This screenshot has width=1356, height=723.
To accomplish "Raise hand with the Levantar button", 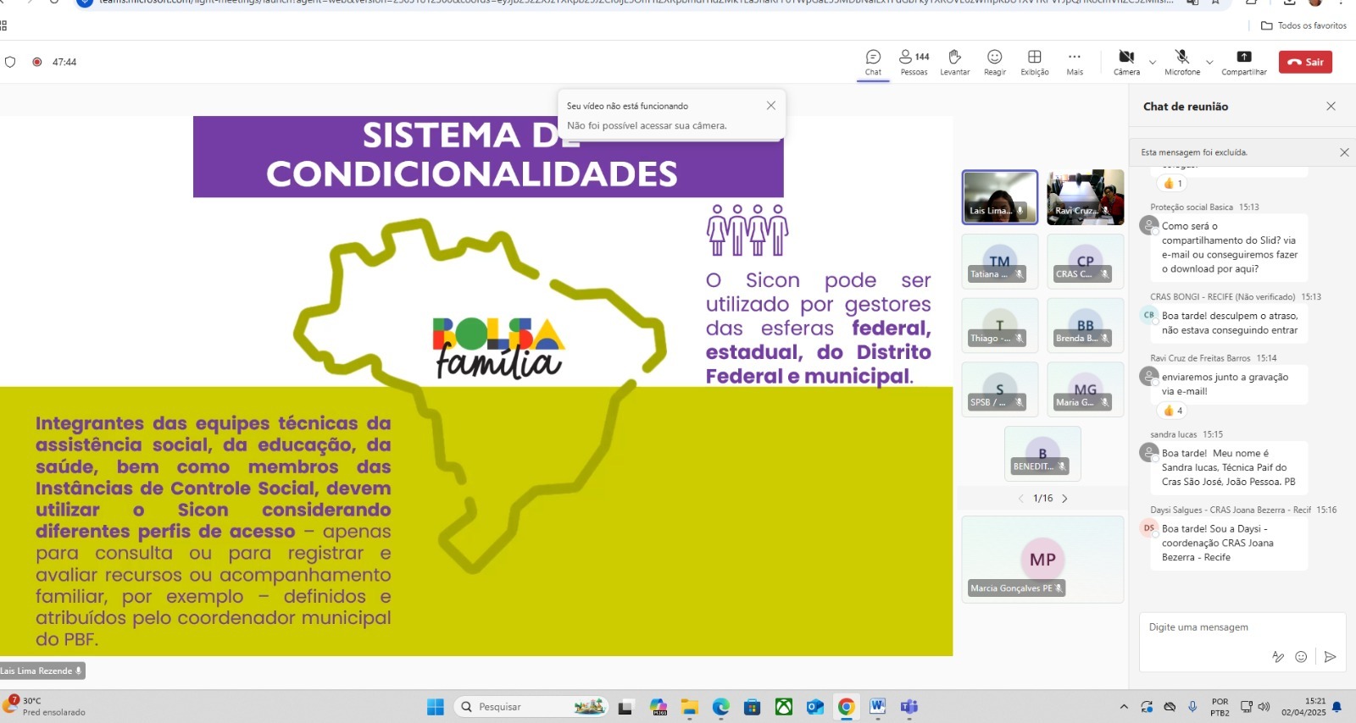I will (x=954, y=62).
